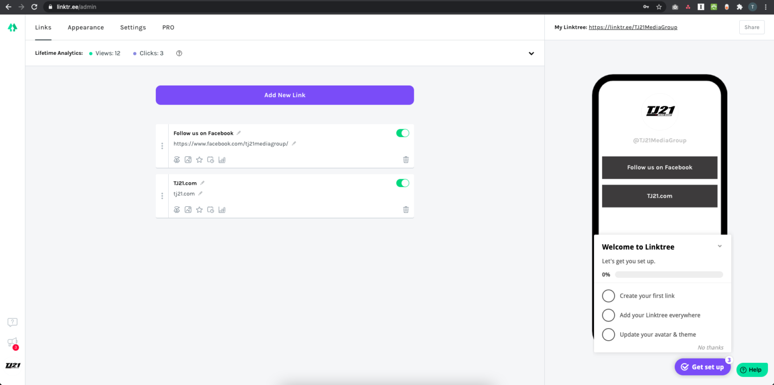Open thumbnail image icon on Facebook link
774x385 pixels.
point(188,160)
